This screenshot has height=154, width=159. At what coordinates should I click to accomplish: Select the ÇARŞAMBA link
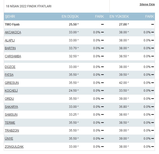click(13, 56)
